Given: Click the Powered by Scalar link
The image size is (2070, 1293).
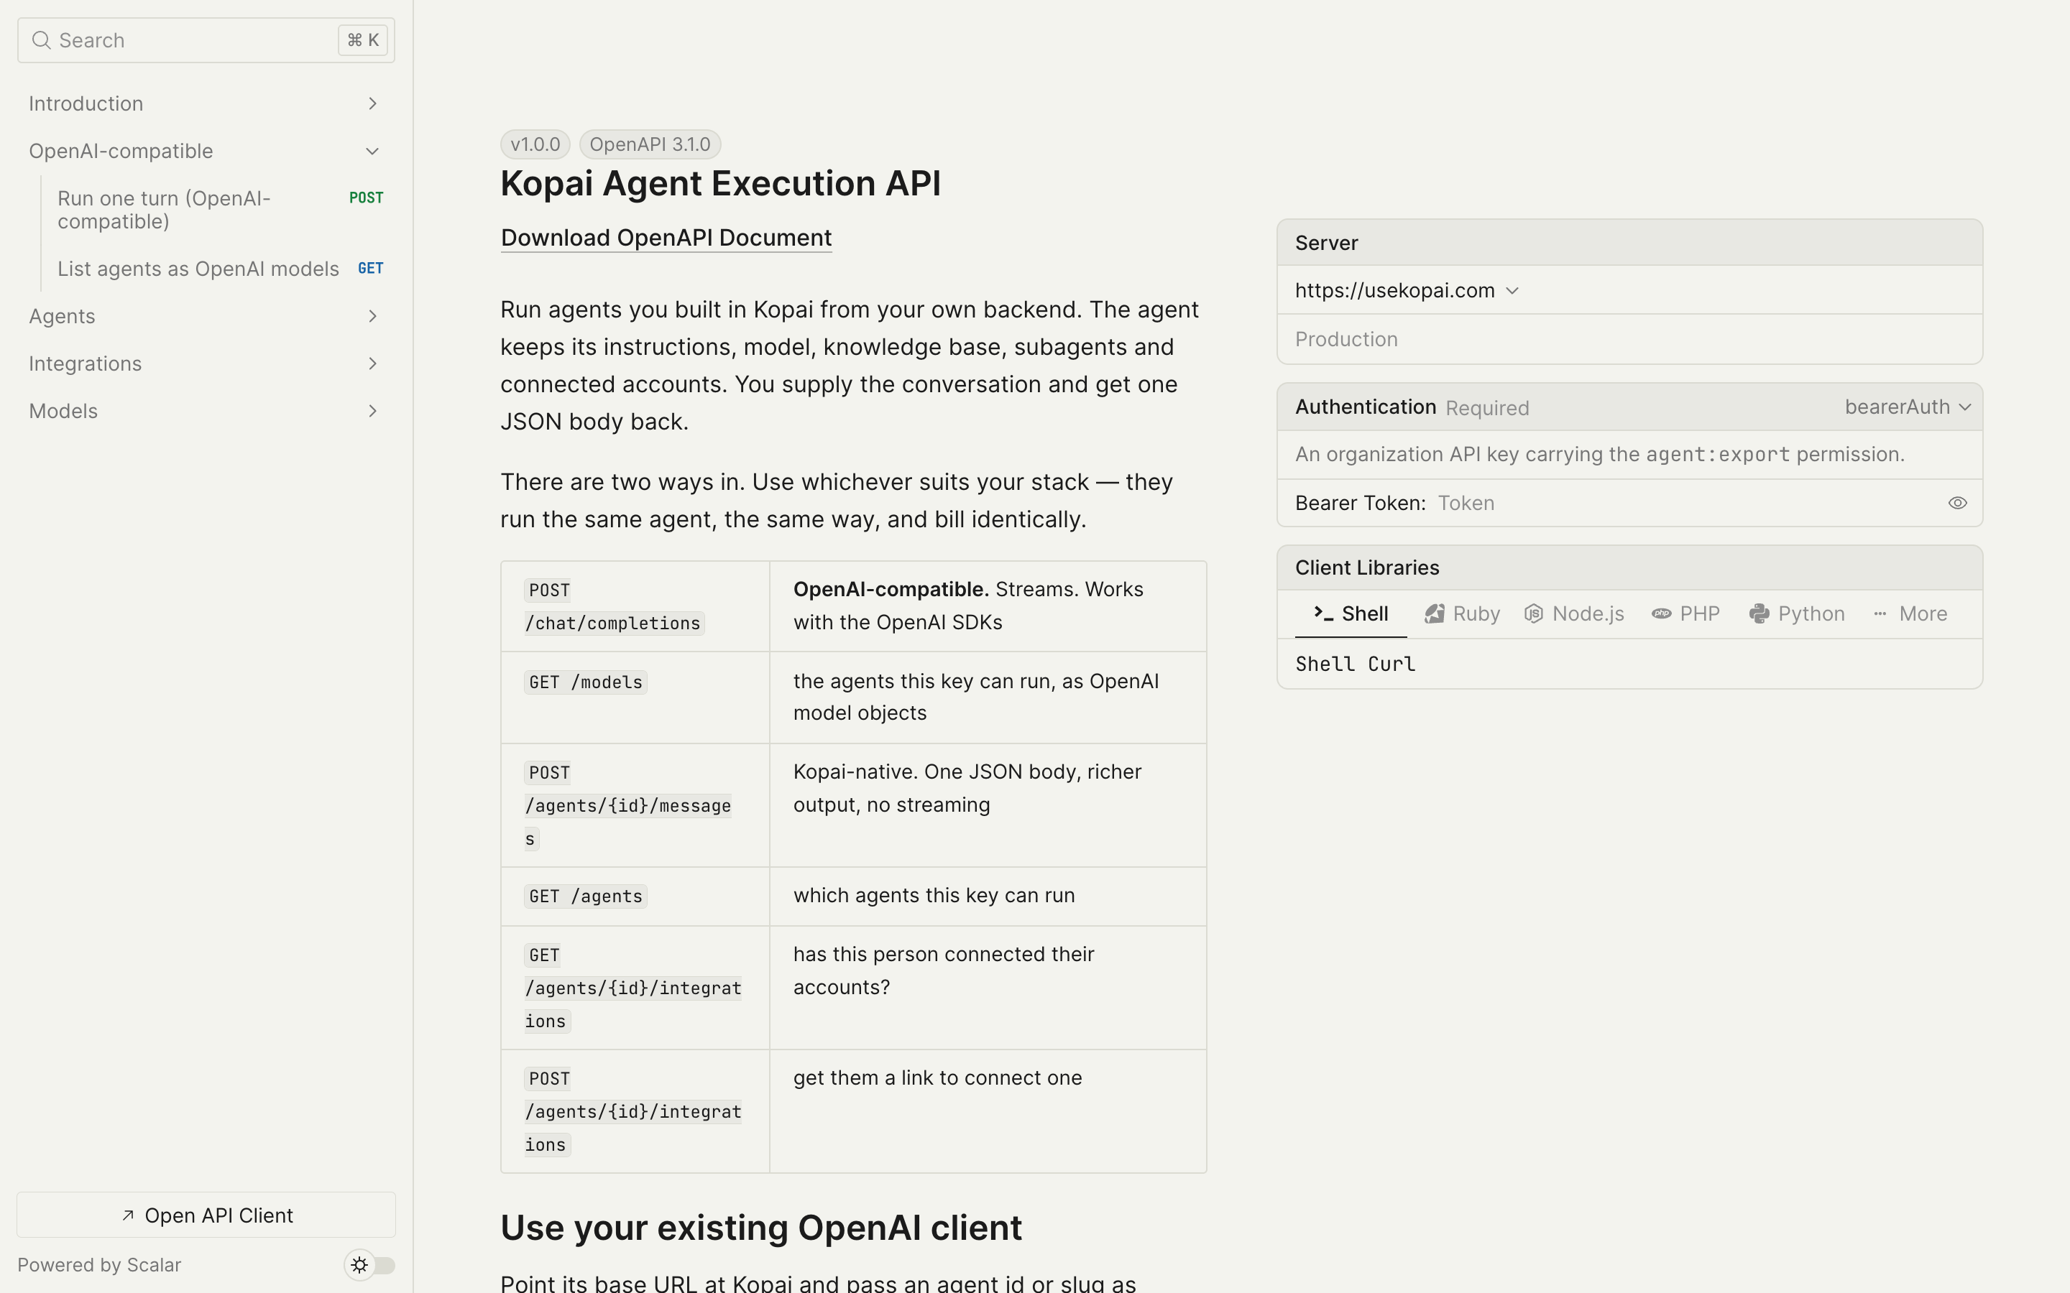Looking at the screenshot, I should pos(99,1265).
